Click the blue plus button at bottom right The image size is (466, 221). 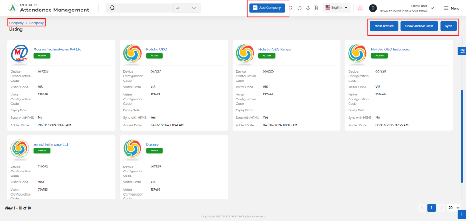point(462,214)
